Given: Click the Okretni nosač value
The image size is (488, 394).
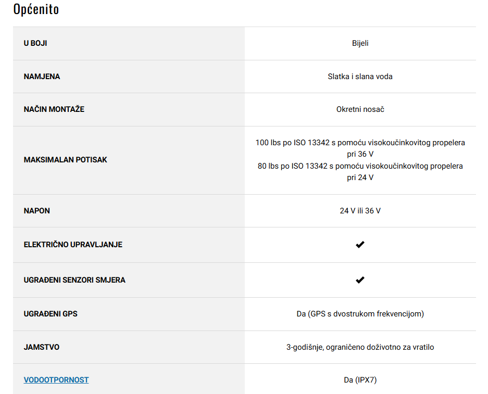Looking at the screenshot, I should click(360, 109).
